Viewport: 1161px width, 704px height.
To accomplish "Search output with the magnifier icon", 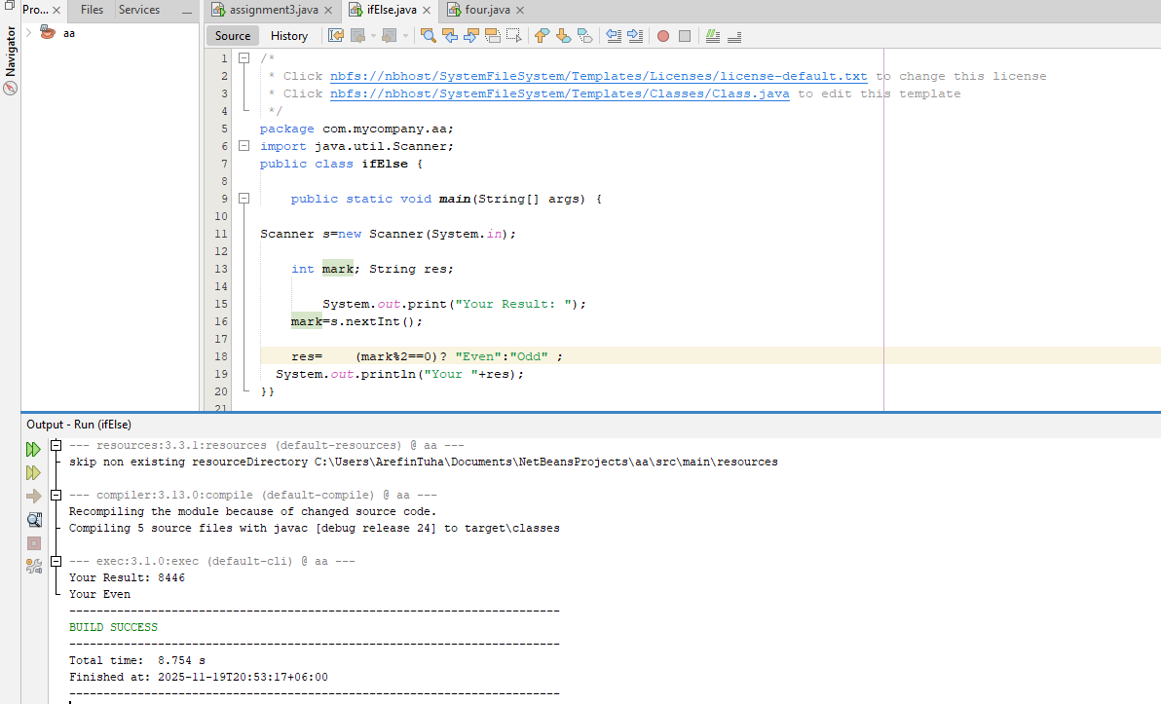I will click(x=33, y=519).
